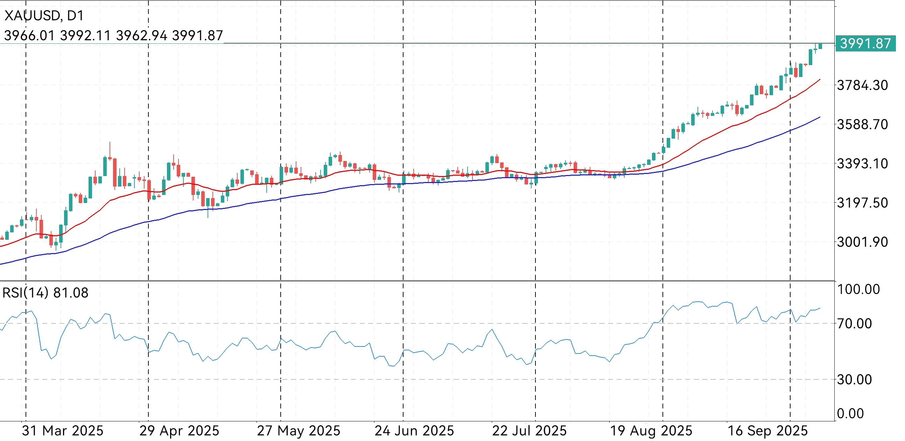Click the 0.00 RSI scale label
905x441 pixels.
point(850,414)
